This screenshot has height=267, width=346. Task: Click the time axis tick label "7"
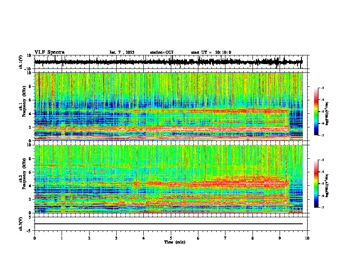pos(225,238)
